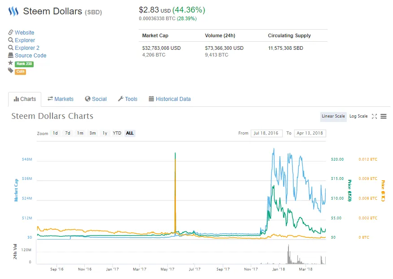Set chart zoom to 1m
This screenshot has width=393, height=279.
point(80,133)
